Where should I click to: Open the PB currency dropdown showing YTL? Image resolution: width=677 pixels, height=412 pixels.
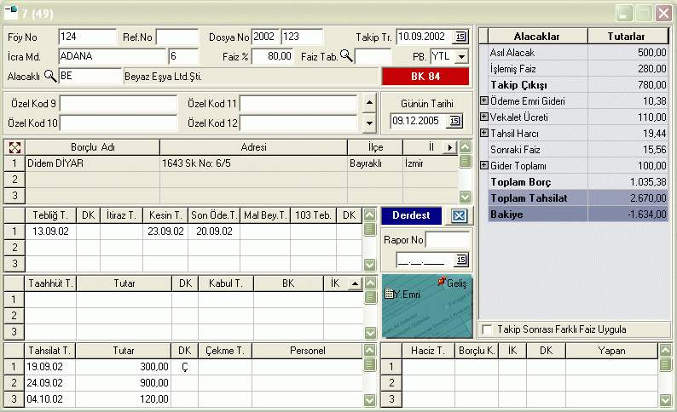click(x=462, y=56)
